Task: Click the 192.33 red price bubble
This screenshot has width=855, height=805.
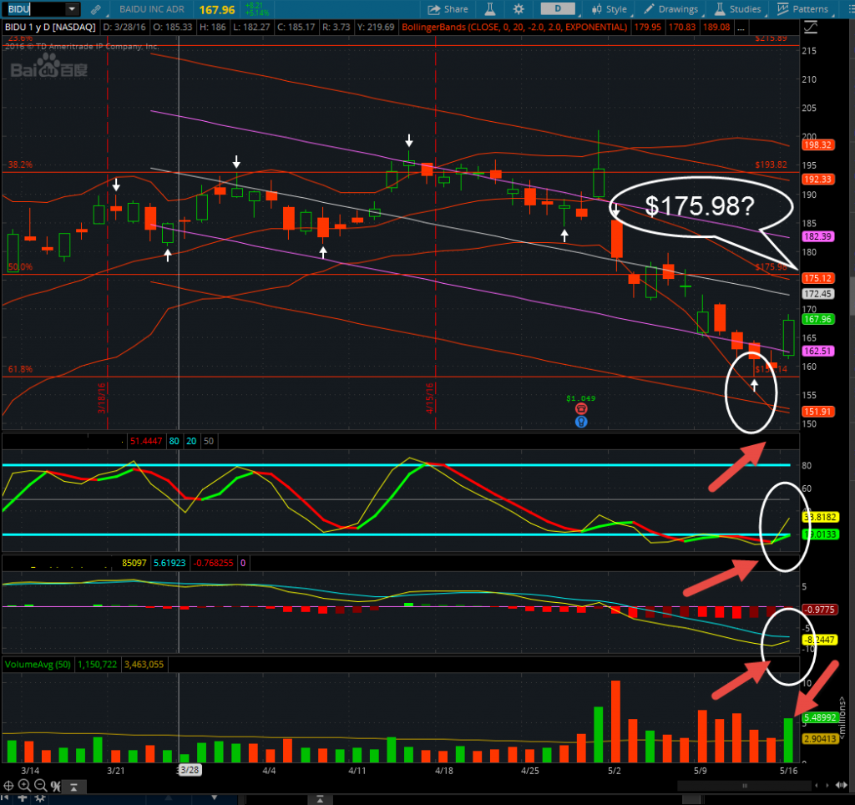Action: (818, 180)
